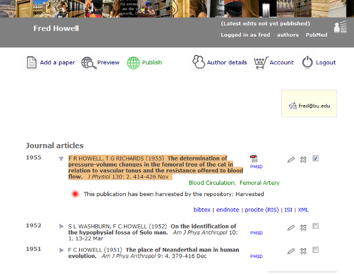The height and width of the screenshot is (274, 354).
Task: Export citation as bibtex
Action: click(202, 210)
